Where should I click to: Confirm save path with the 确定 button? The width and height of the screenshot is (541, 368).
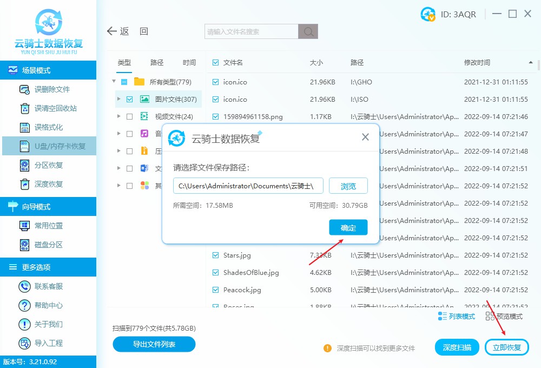(348, 227)
